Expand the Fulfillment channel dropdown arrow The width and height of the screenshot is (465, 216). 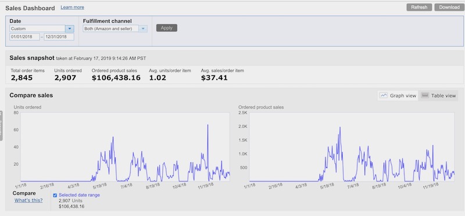coord(143,28)
